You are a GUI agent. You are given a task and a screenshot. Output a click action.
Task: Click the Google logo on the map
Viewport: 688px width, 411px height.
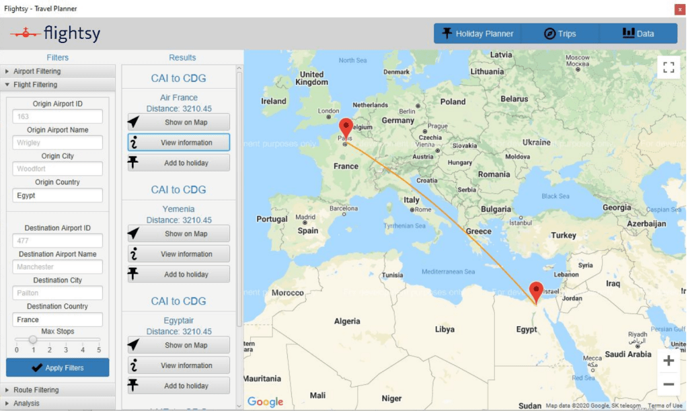265,402
